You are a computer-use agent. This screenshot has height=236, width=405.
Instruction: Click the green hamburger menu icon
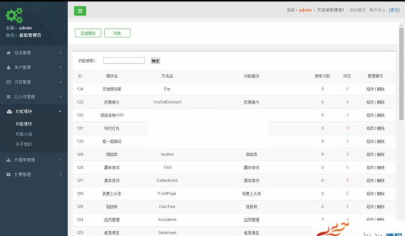click(x=80, y=11)
